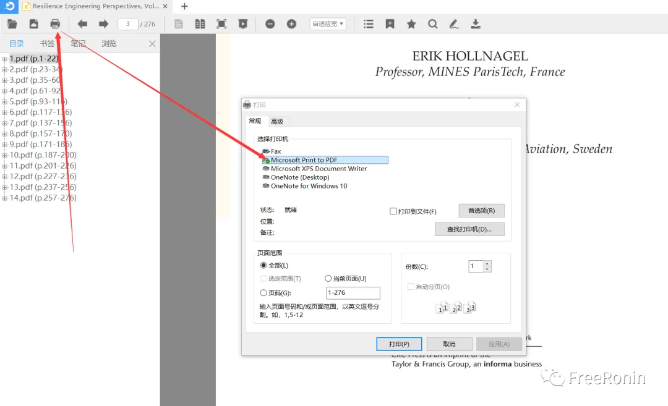Expand the 3.pdf tree node
Screen dimensions: 668x406
click(x=5, y=80)
